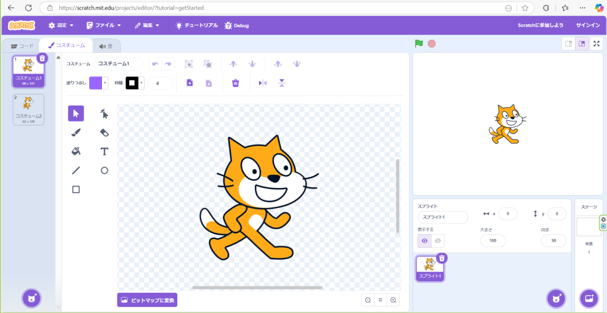Screen dimensions: 607x313
Task: Hide sprite using crossed-eye icon
Action: 437,241
